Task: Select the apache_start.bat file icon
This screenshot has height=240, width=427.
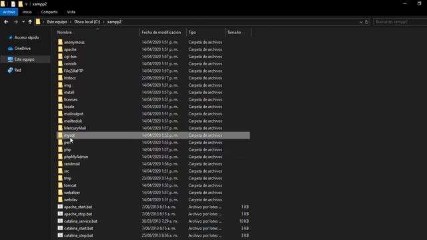Action: 60,207
